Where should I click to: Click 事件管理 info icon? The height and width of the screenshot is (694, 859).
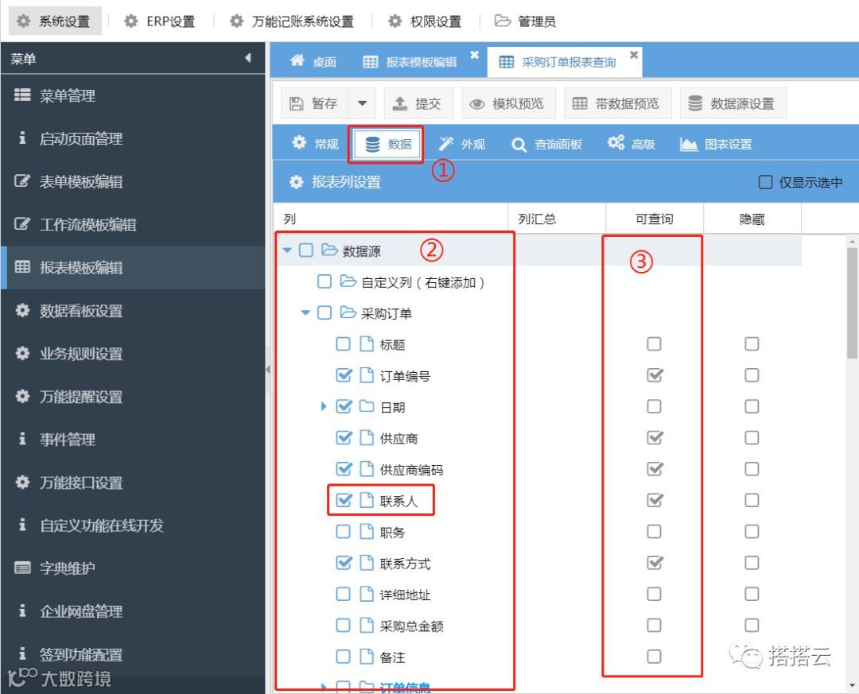(x=22, y=439)
